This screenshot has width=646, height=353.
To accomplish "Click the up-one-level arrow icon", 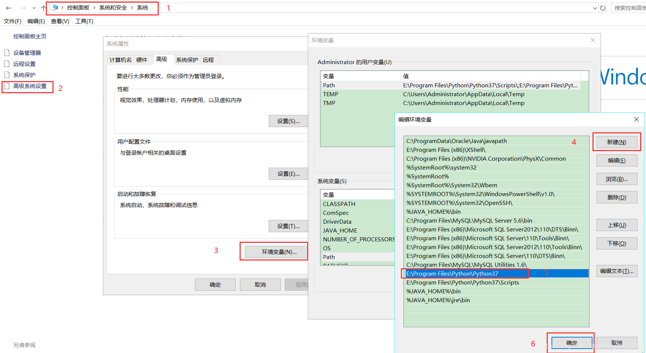I will click(43, 8).
